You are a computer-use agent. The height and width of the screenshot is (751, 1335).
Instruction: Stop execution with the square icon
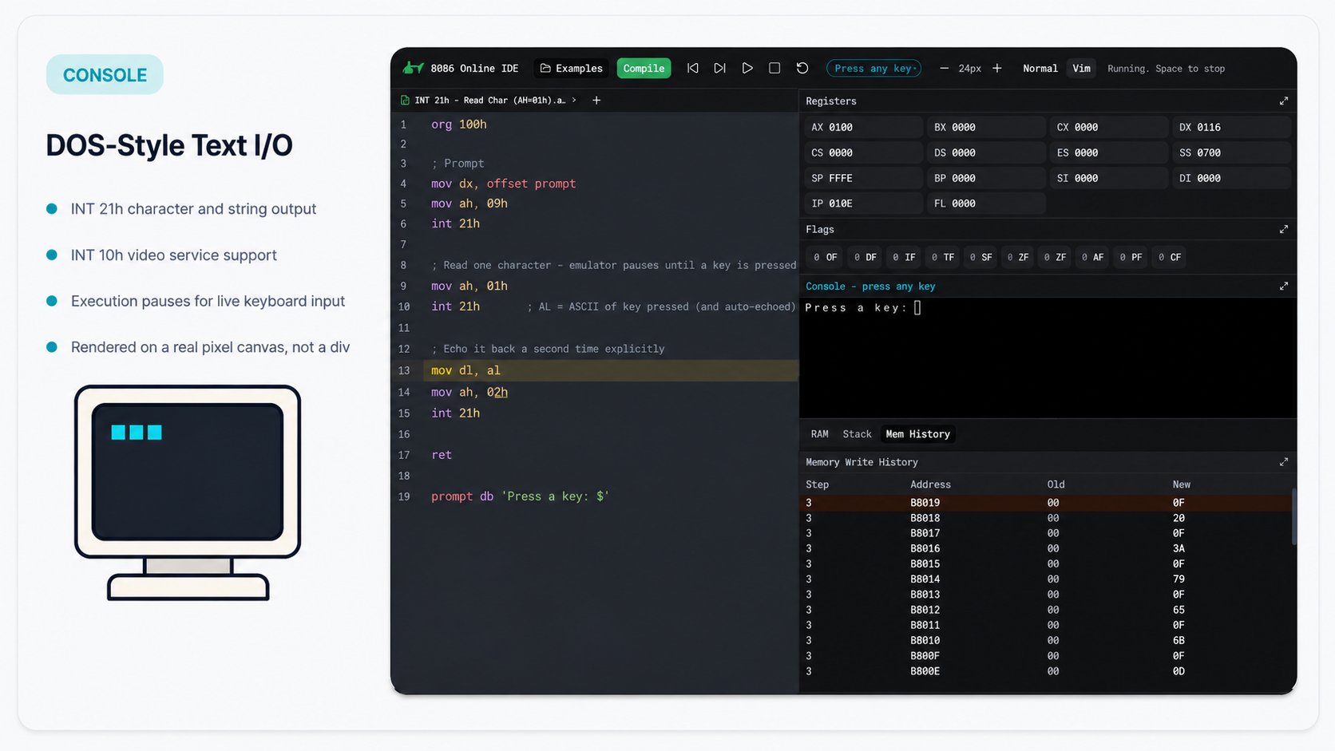[774, 69]
